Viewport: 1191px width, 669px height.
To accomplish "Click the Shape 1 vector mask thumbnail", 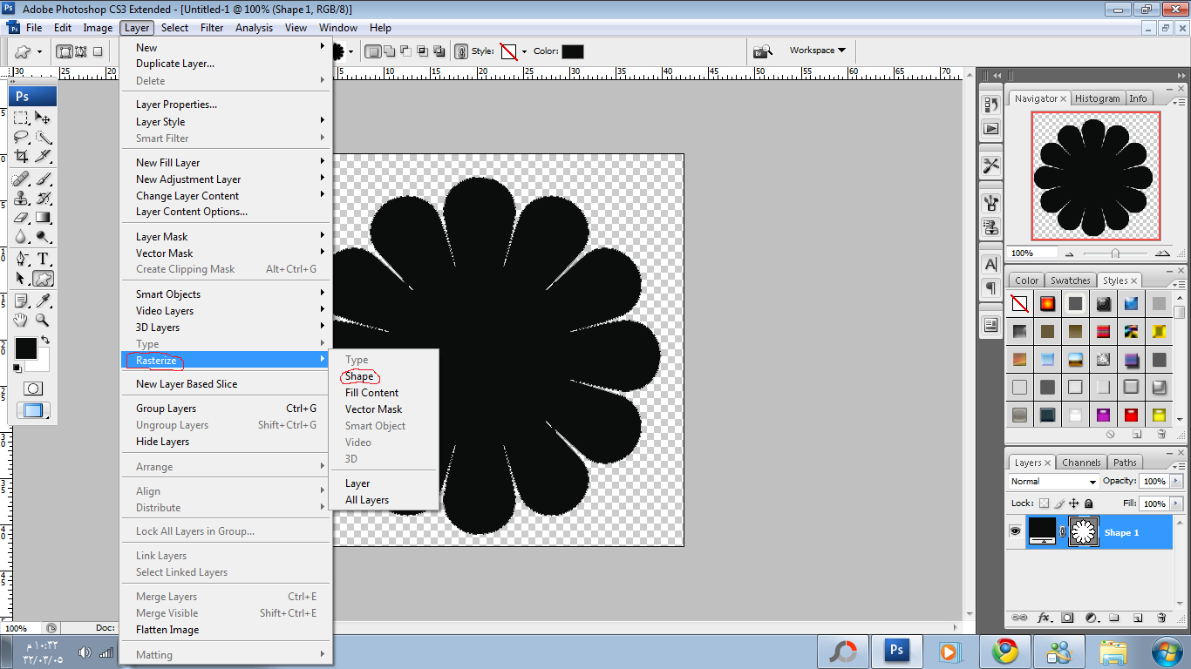I will click(1084, 531).
